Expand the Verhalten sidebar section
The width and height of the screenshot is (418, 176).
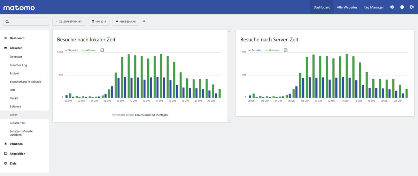click(x=16, y=144)
